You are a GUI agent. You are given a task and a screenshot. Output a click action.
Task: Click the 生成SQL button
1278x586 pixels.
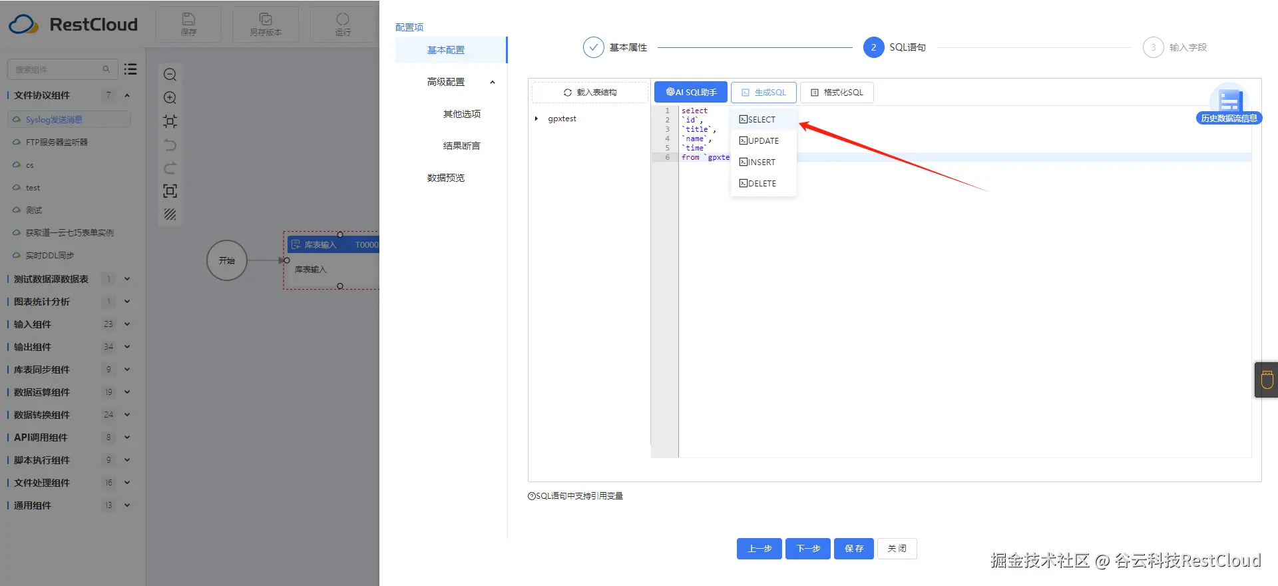(763, 93)
